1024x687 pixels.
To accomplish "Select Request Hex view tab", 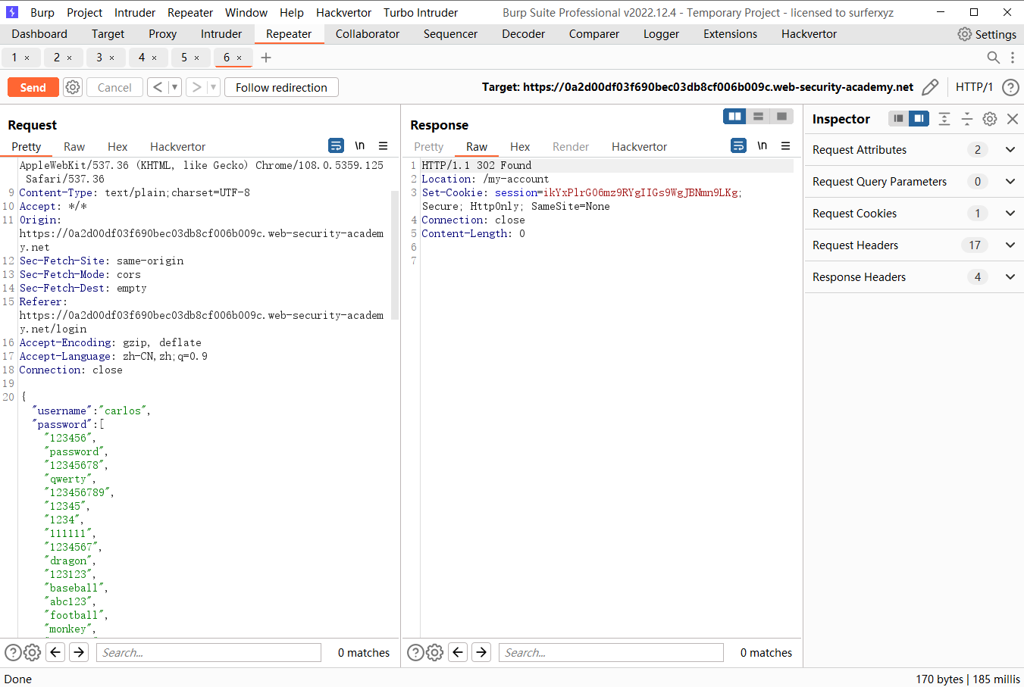I will click(x=117, y=147).
